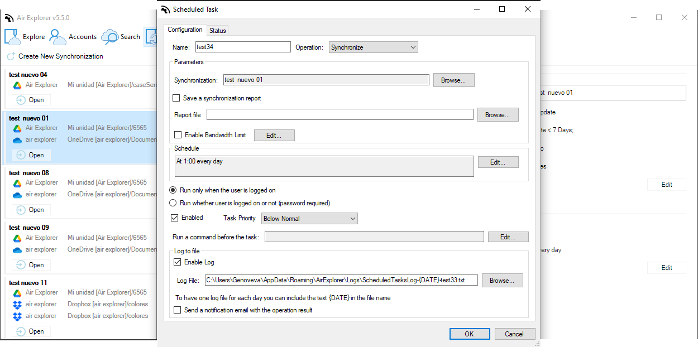Click the Create New Synchronization icon

(11, 56)
